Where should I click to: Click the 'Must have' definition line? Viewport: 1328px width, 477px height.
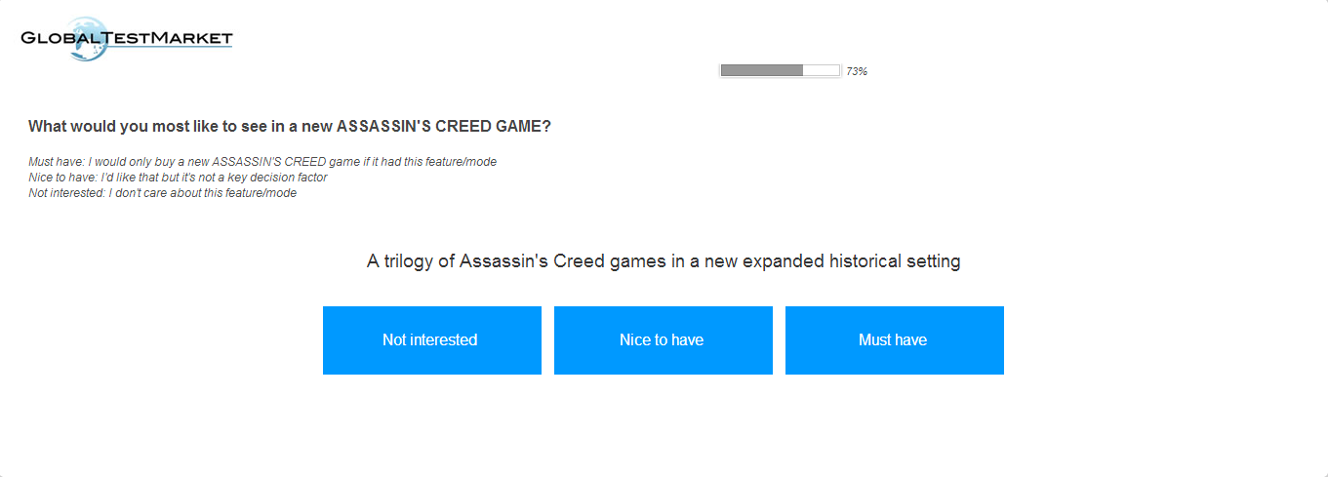(262, 162)
